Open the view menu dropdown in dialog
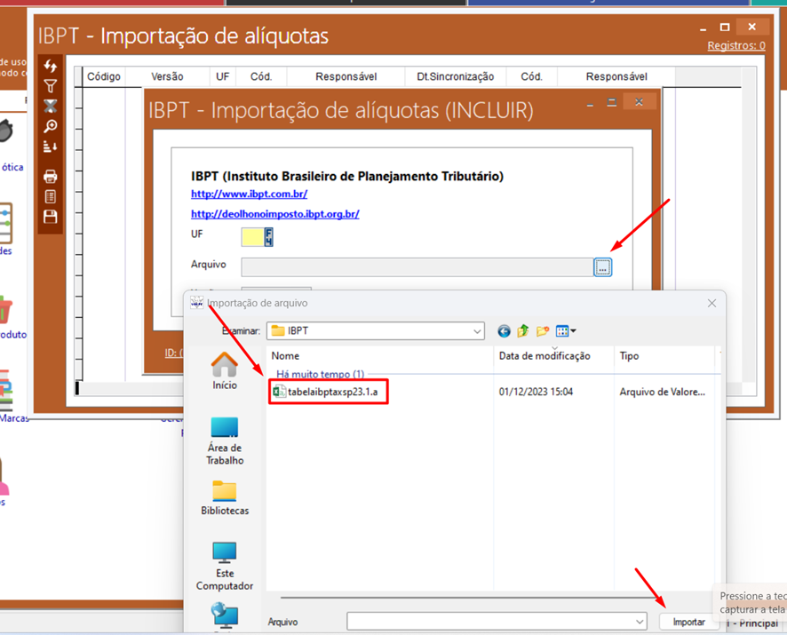Screen dimensions: 787x635 [566, 331]
